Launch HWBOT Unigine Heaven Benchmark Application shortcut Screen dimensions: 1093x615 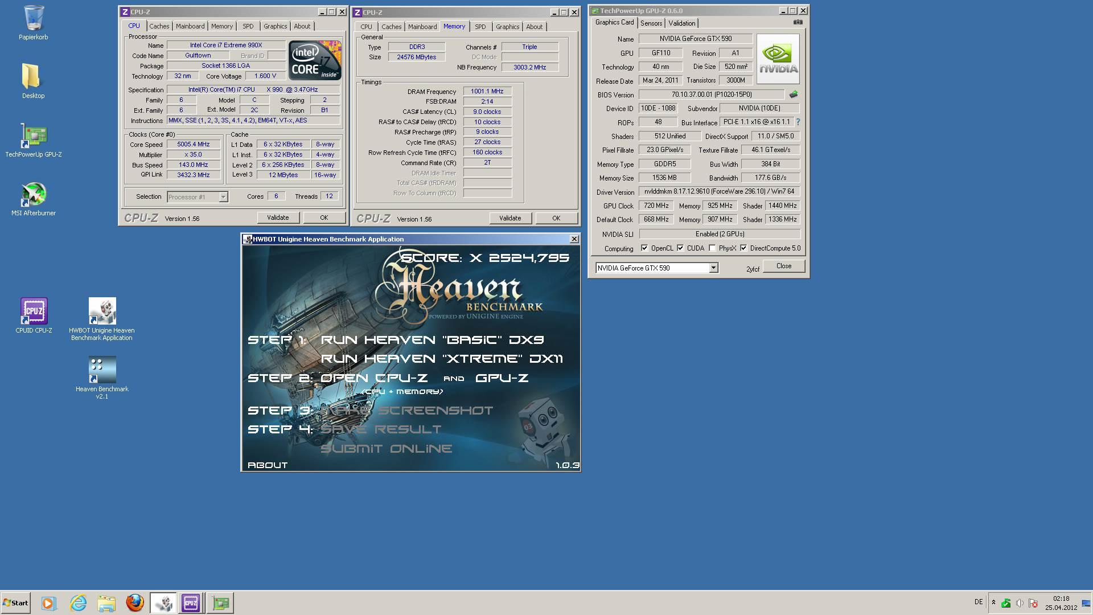[102, 319]
